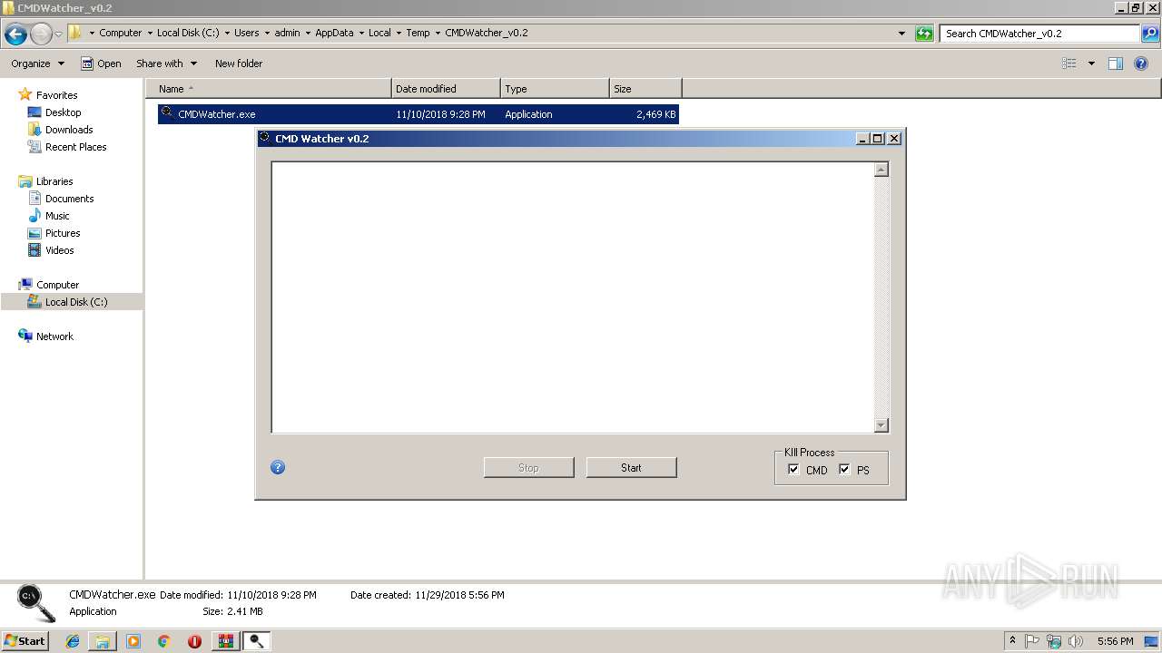Click Computer in the address breadcrumb

(120, 33)
